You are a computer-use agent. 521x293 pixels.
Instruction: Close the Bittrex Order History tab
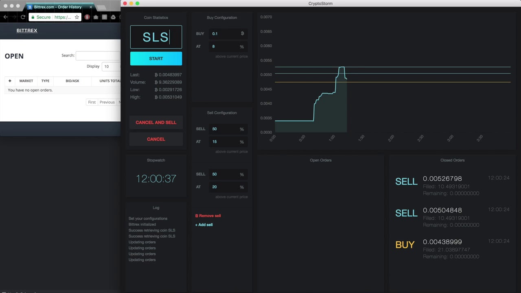click(90, 7)
